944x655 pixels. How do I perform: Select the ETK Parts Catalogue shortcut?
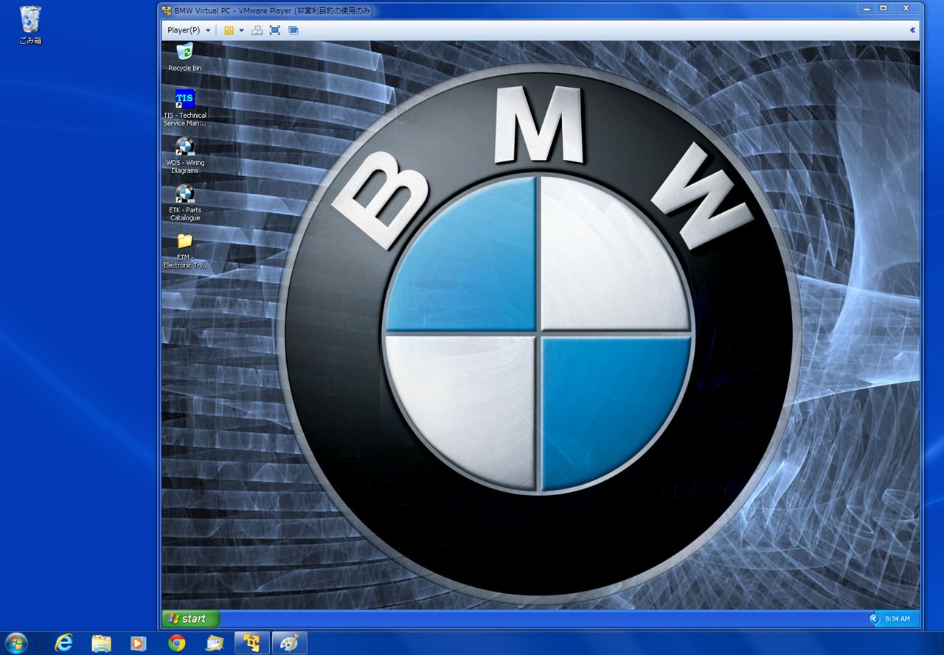184,203
